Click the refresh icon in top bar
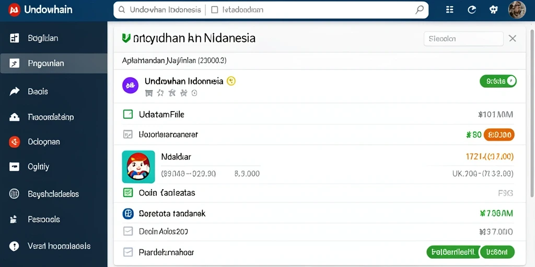This screenshot has height=267, width=535. pos(472,10)
